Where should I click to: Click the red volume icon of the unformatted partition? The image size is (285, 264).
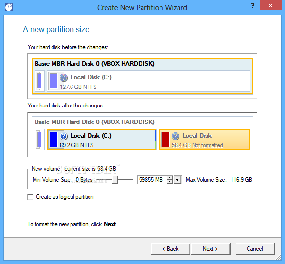[165, 140]
